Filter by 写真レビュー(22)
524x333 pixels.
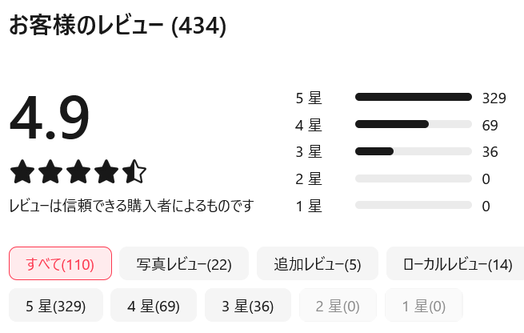(x=184, y=263)
